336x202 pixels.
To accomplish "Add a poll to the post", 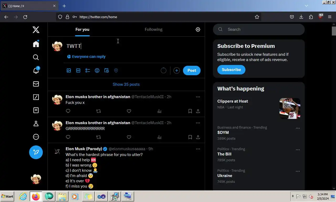I will 88,70.
